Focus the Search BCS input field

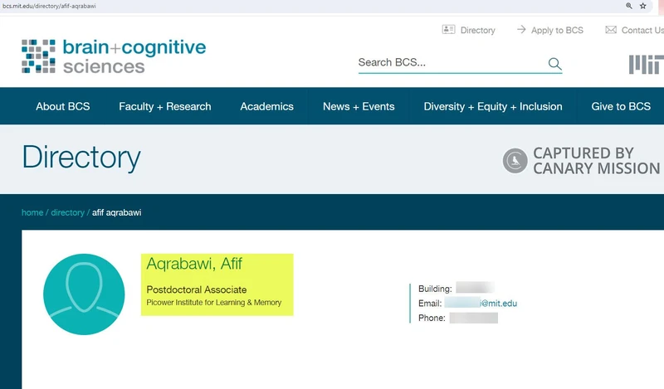tap(448, 63)
